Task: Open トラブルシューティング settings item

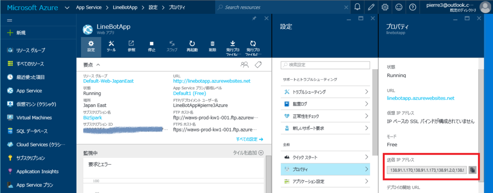Action: coord(326,92)
